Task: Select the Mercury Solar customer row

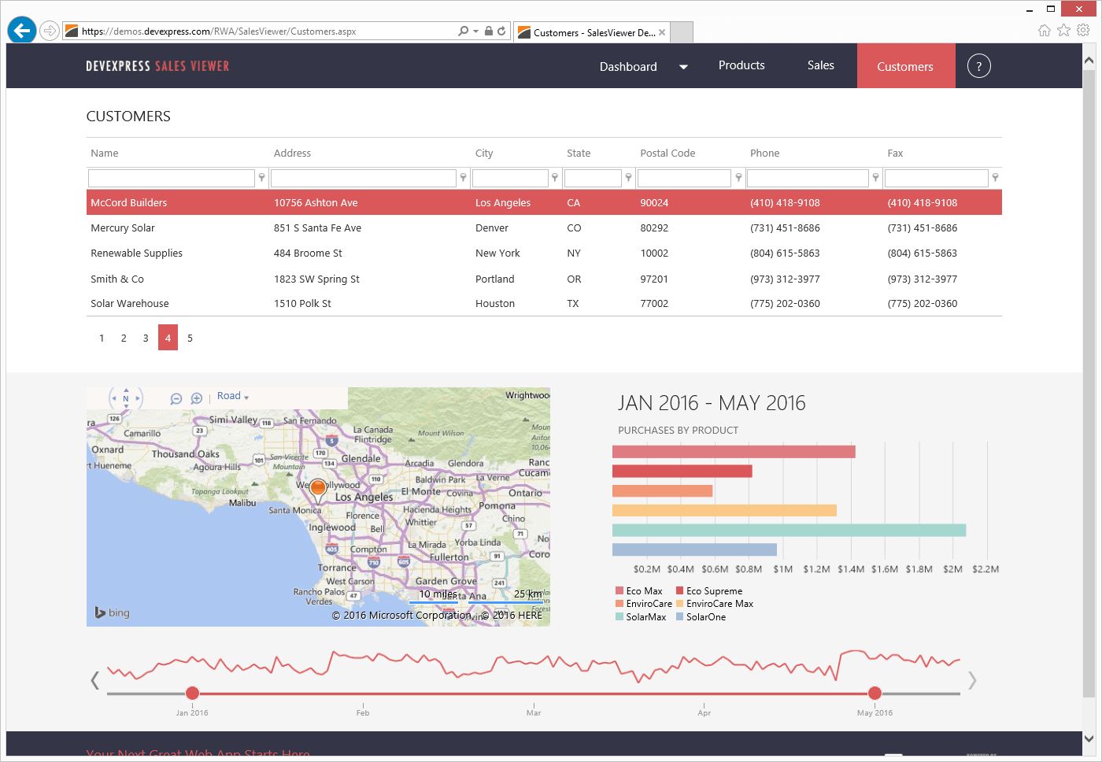Action: tap(544, 228)
